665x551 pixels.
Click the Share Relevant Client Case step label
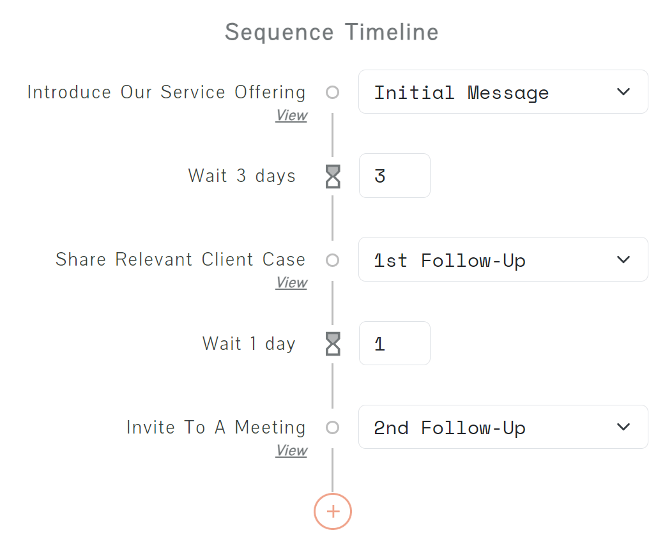click(180, 260)
